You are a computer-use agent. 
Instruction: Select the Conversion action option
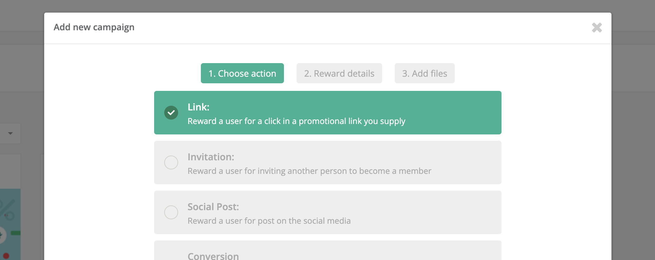pos(213,256)
